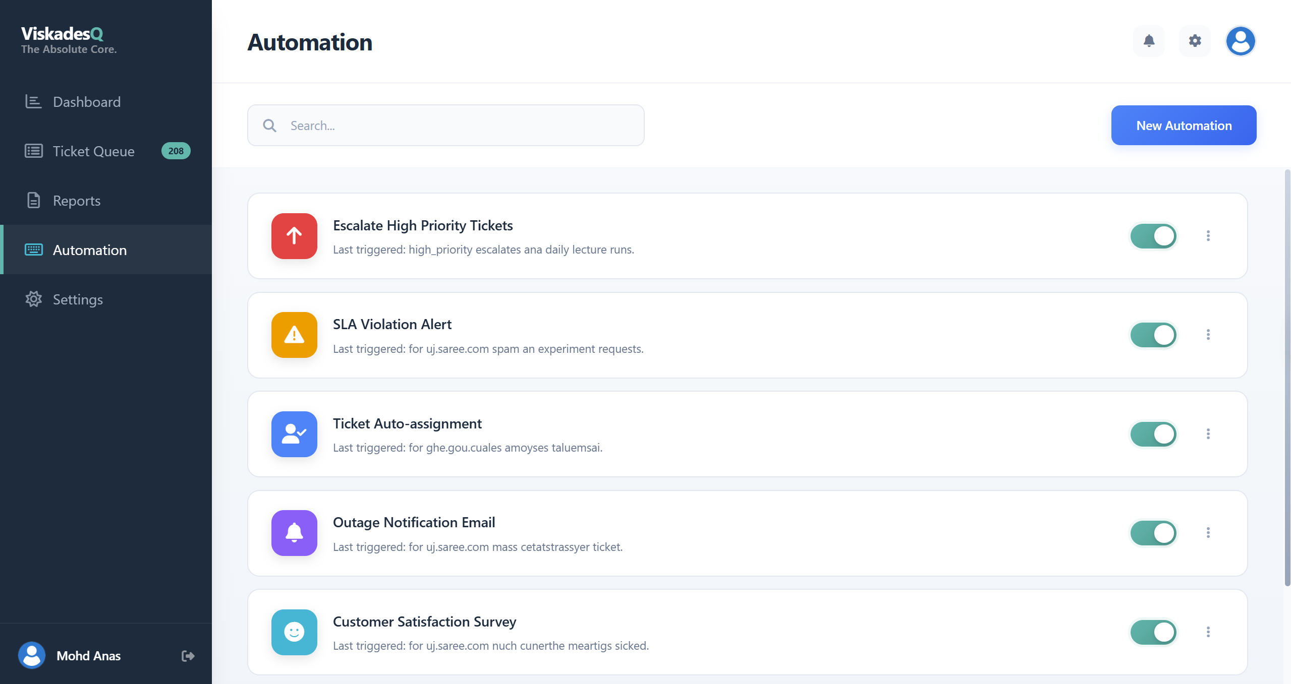
Task: Click the settings gear in the top bar
Action: (1194, 41)
